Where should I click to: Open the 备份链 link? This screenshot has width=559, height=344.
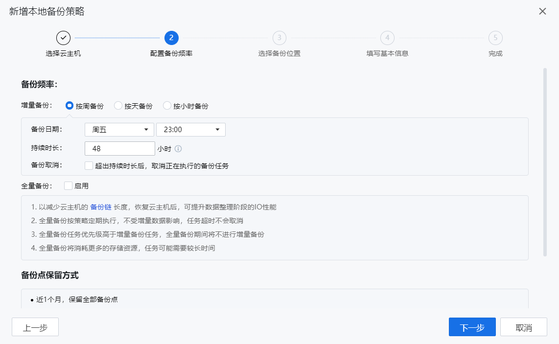pyautogui.click(x=101, y=207)
